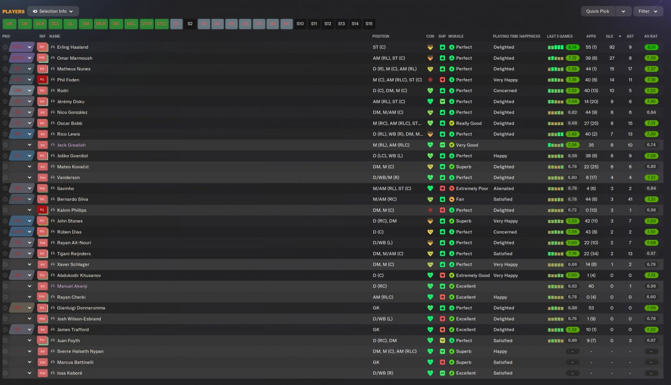The height and width of the screenshot is (385, 671).
Task: Toggle the selection circle for Rayan Cherki
Action: (5, 297)
